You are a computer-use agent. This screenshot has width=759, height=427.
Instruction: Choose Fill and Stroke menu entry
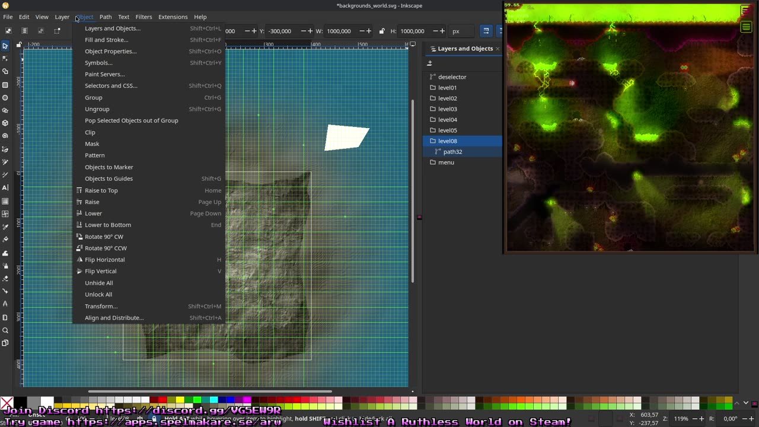tap(106, 40)
